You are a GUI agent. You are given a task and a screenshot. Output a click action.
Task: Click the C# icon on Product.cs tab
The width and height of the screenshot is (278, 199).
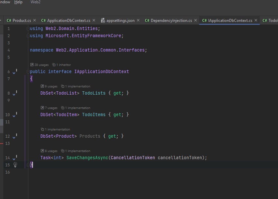(9, 21)
